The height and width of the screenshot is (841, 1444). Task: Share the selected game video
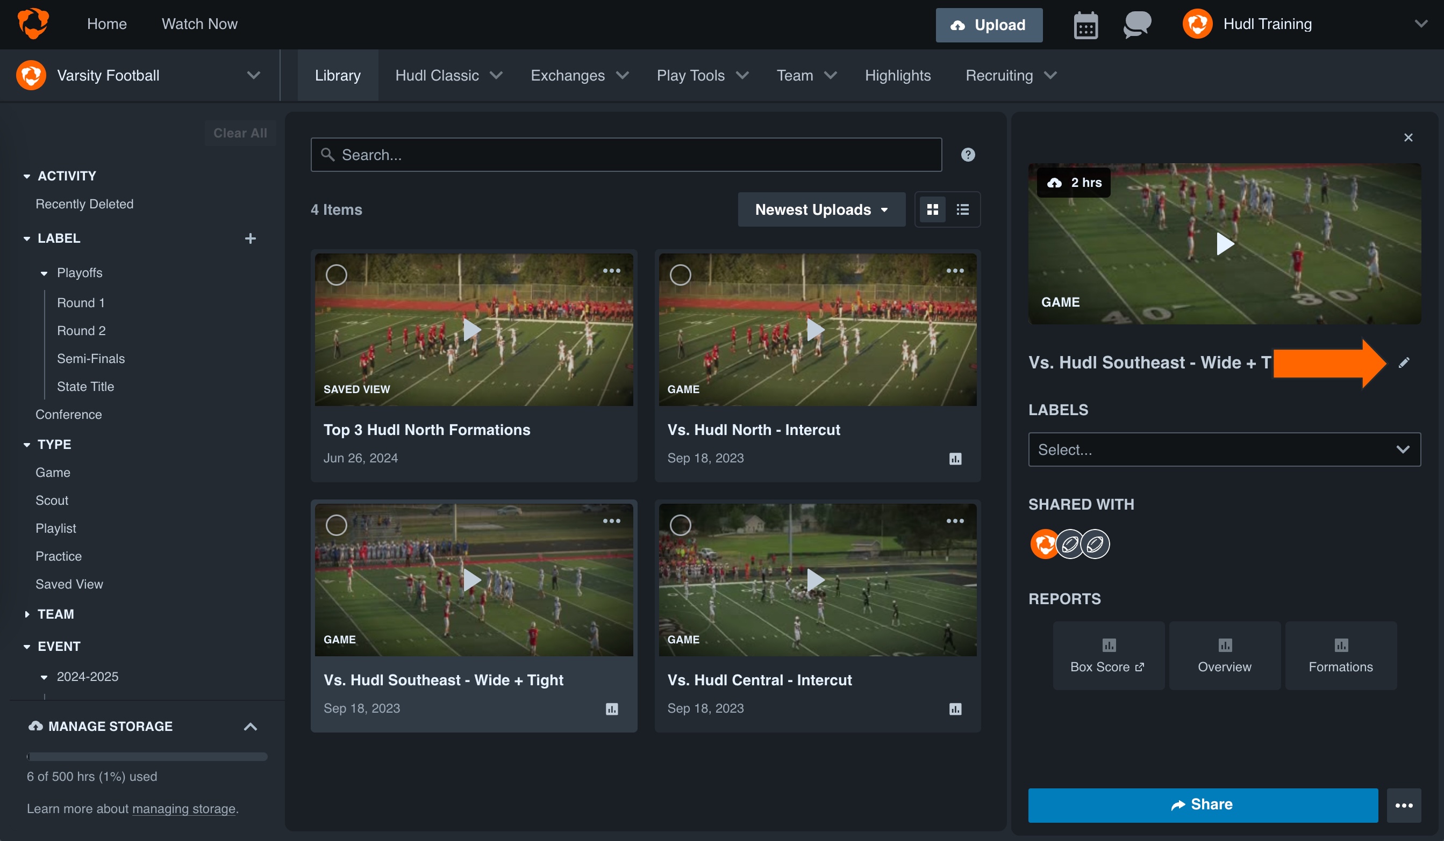[x=1203, y=805]
